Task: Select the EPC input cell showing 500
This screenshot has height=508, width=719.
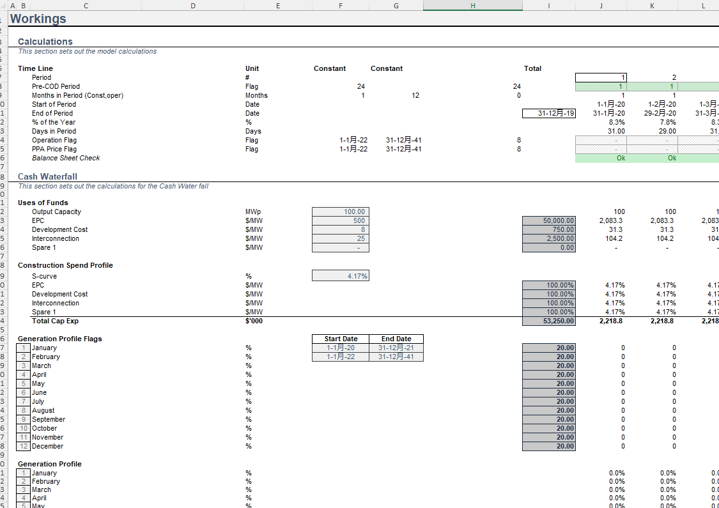Action: (x=340, y=220)
